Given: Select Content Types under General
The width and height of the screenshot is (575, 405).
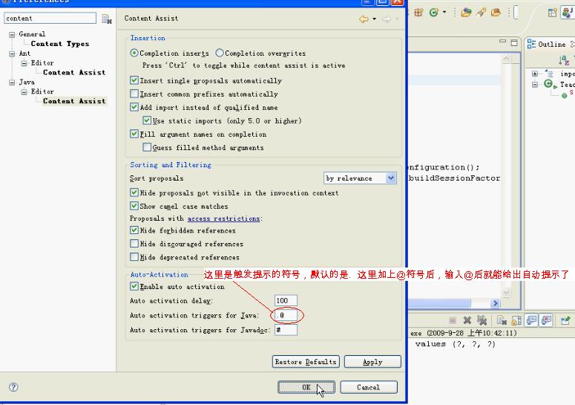Looking at the screenshot, I should pyautogui.click(x=59, y=44).
